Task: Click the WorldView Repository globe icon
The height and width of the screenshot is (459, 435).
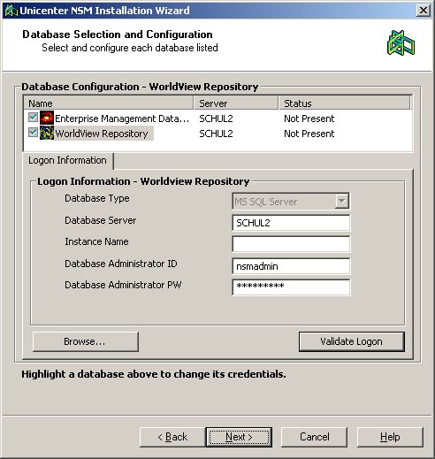Action: [47, 133]
